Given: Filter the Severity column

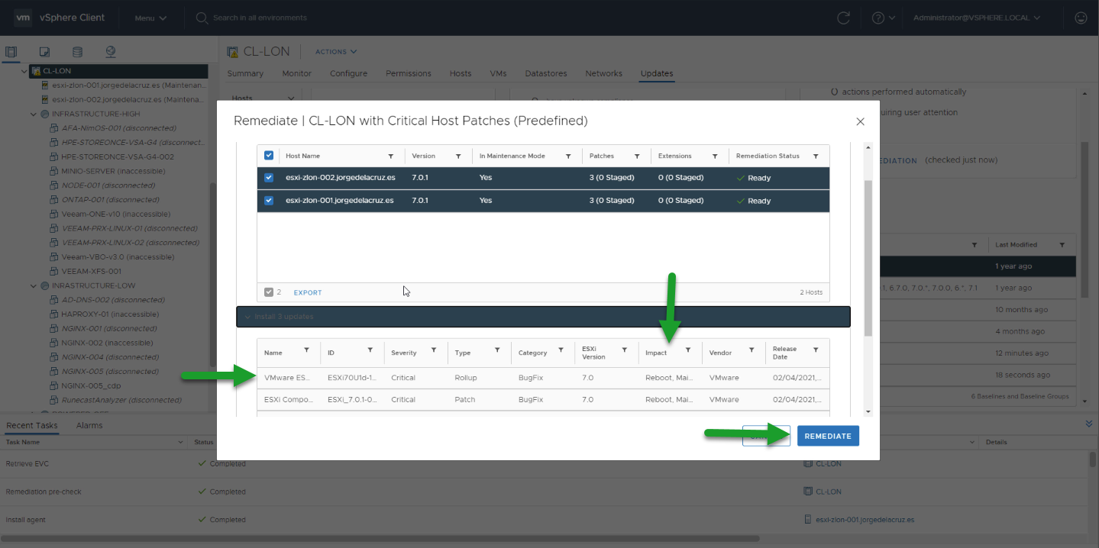Looking at the screenshot, I should pyautogui.click(x=433, y=350).
